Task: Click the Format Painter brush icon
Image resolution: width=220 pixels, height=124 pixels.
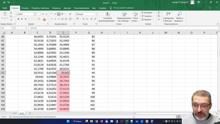Action: coord(11,20)
